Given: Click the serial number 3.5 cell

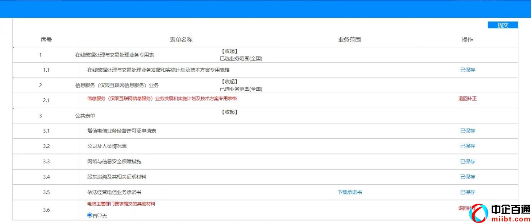Looking at the screenshot, I should [x=46, y=192].
